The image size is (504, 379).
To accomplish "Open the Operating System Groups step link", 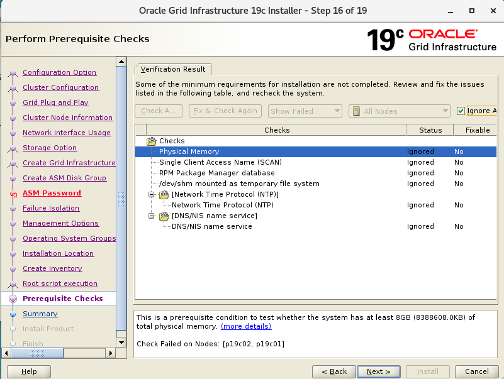I will (x=69, y=239).
